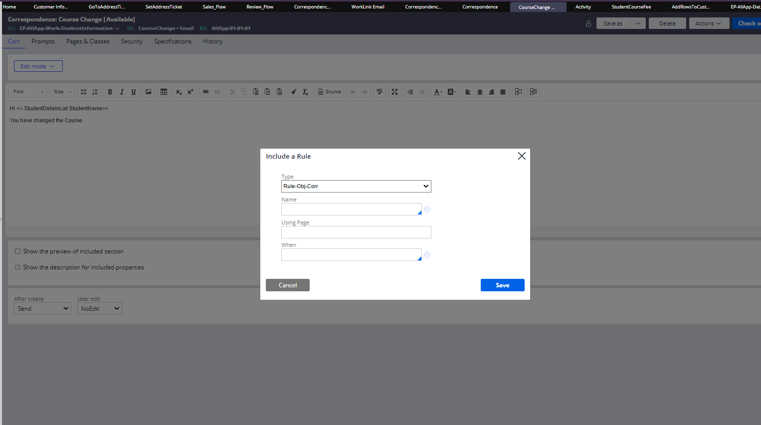Image resolution: width=761 pixels, height=425 pixels.
Task: Open the picker icon next to the Name field
Action: (427, 210)
